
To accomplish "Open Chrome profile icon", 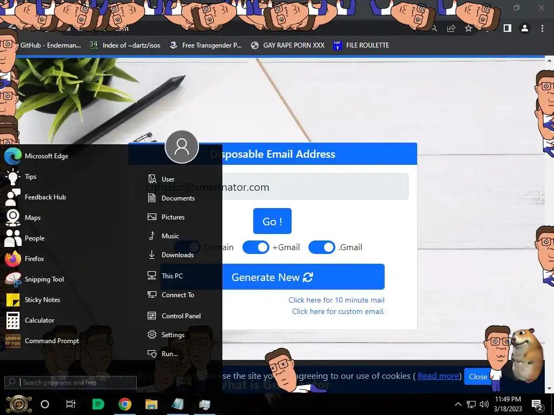I will point(525,28).
